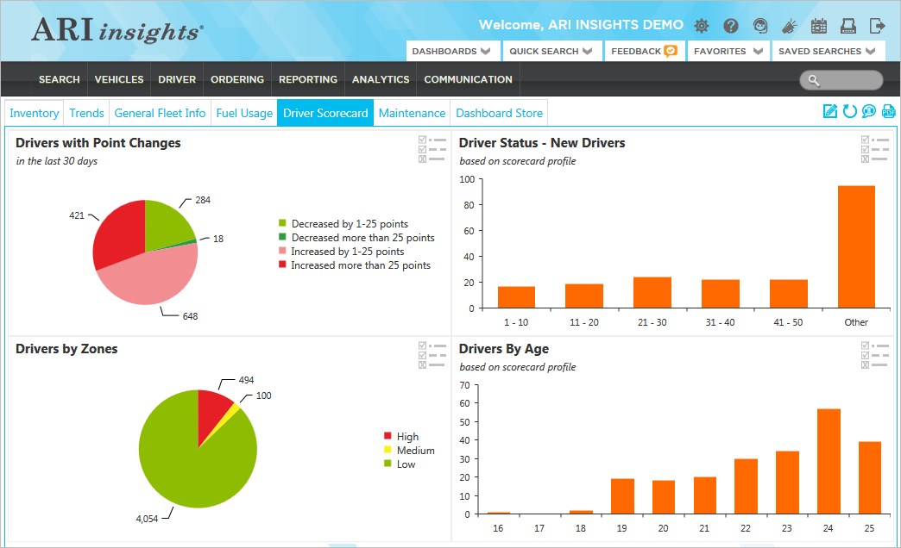Click the megaphone announcements icon
Viewport: 901px width, 548px height.
click(789, 26)
